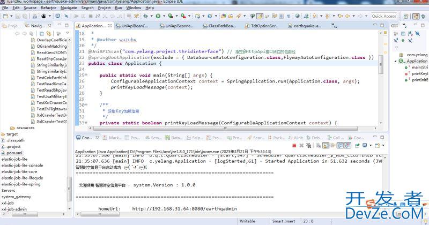The width and height of the screenshot is (429, 225).
Task: Select TestReadShp.java in Navigator
Action: tap(51, 90)
